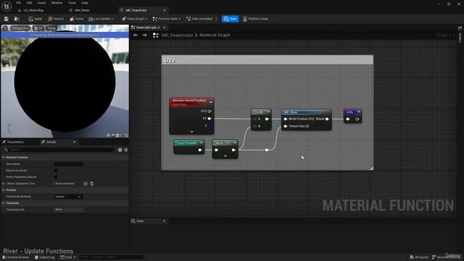Open the Live Update dropdown
This screenshot has width=464, height=261.
[101, 19]
